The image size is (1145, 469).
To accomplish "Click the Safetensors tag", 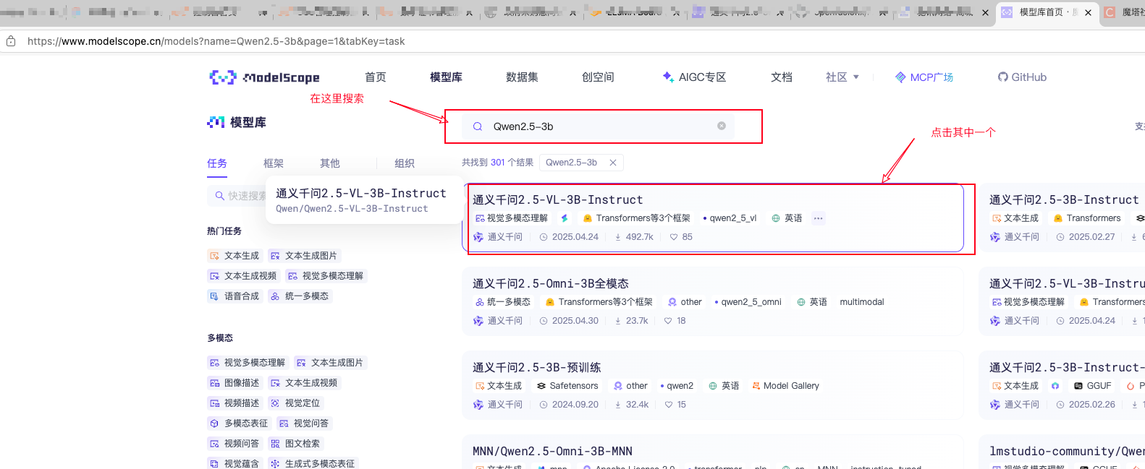I will 567,386.
